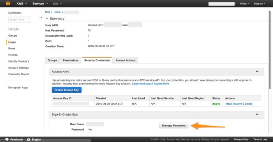Open the Support dropdown menu
The height and width of the screenshot is (142, 273).
[259, 3]
